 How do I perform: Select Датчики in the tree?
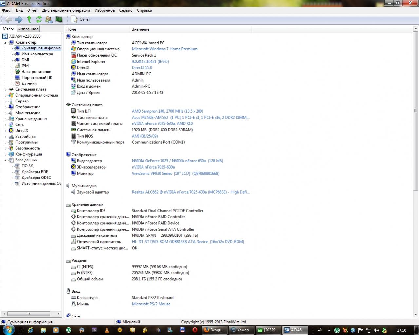(x=26, y=84)
